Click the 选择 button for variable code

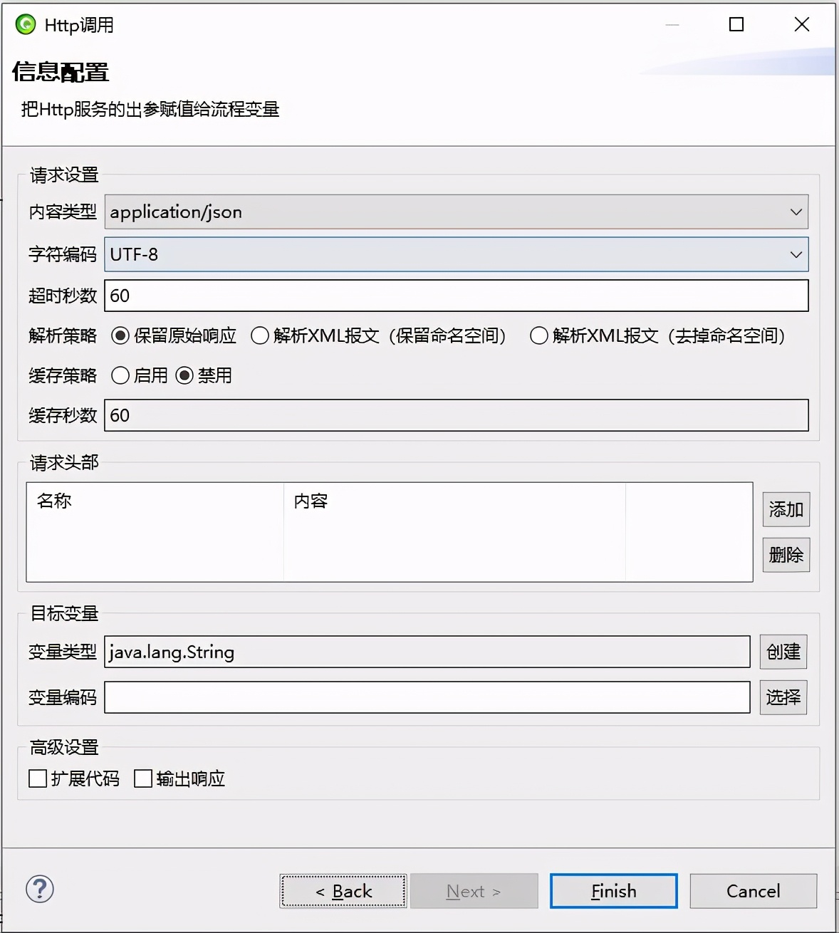[783, 697]
